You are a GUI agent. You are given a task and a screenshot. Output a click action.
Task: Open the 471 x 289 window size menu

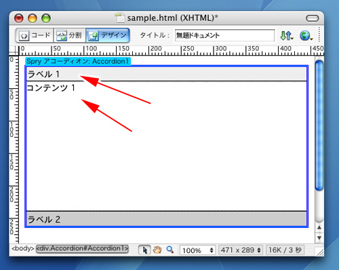point(241,250)
